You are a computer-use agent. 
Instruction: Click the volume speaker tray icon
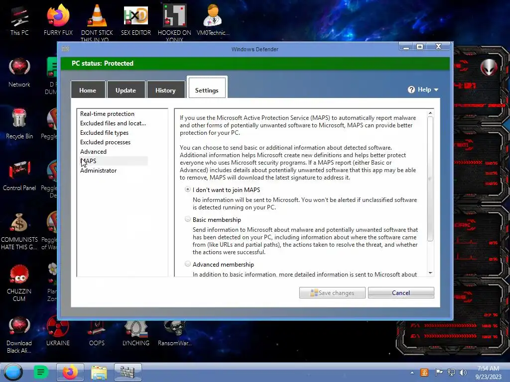(x=463, y=373)
